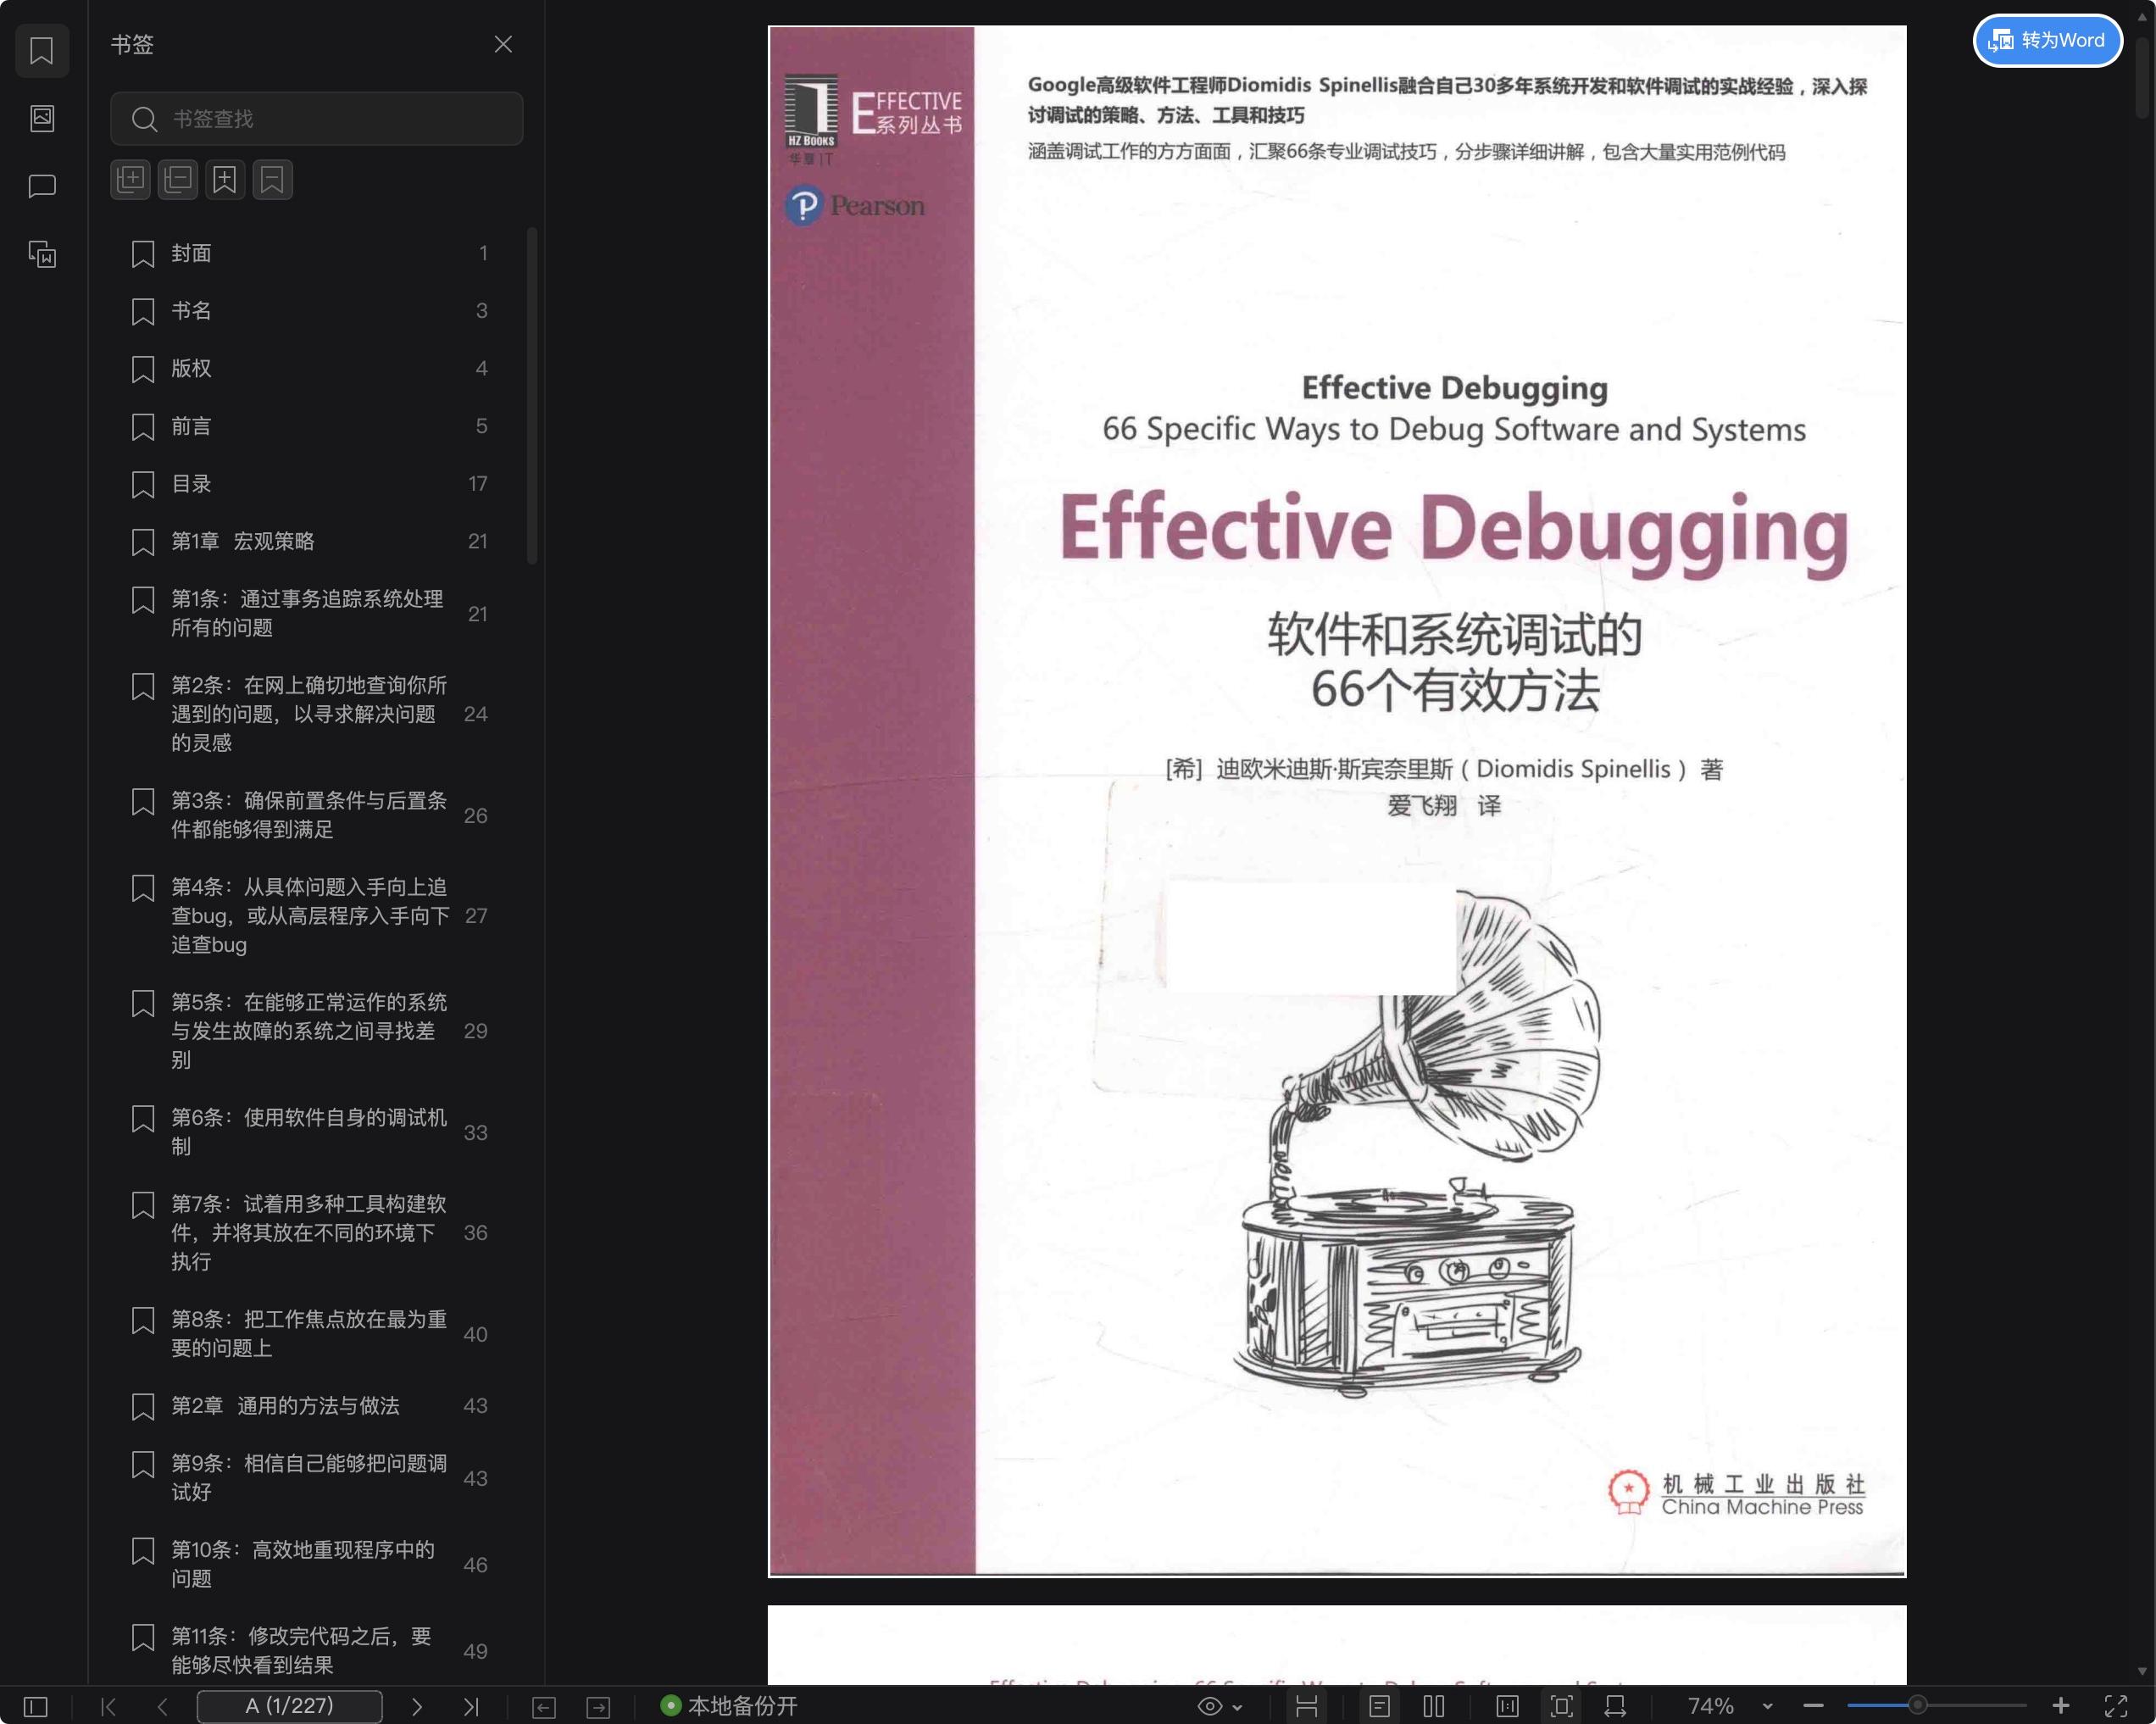
Task: Click the page number field A (1/227)
Action: coord(289,1706)
